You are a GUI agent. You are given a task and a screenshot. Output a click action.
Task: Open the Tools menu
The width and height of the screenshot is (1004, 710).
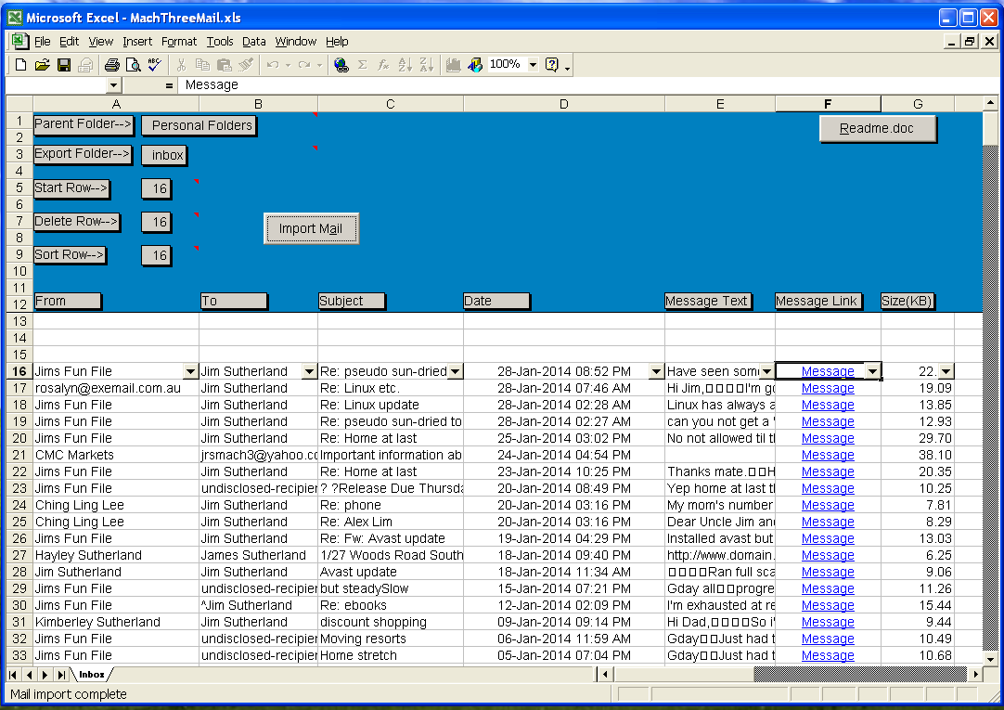click(220, 42)
